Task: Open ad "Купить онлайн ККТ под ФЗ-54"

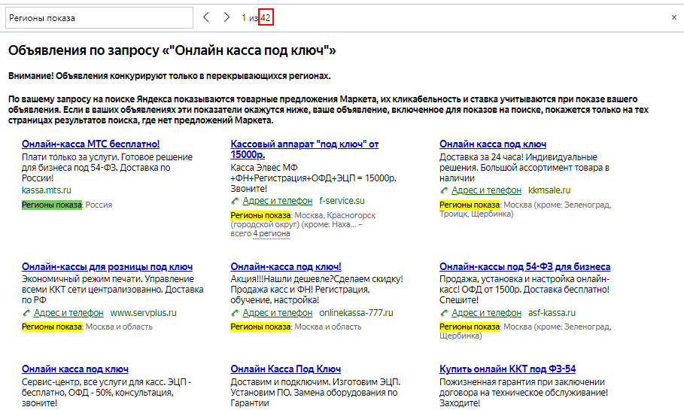Action: (507, 369)
